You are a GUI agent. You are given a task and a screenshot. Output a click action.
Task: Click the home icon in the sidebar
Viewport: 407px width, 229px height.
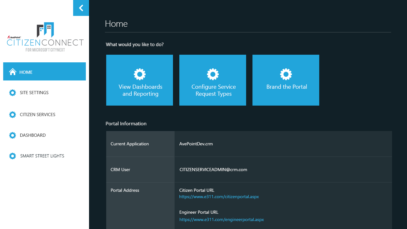tap(13, 72)
